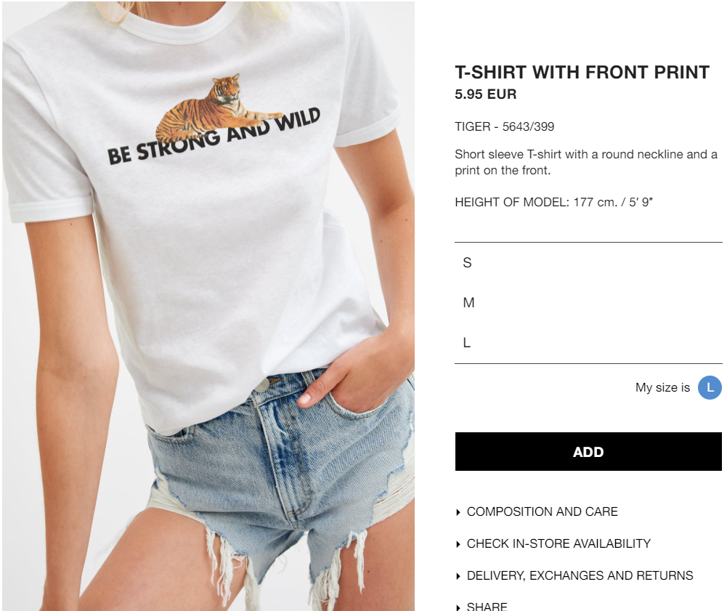
Task: Open the Share section
Action: point(487,606)
